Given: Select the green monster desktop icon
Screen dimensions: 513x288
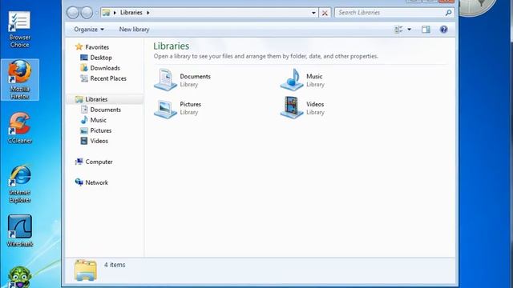Looking at the screenshot, I should click(x=19, y=277).
